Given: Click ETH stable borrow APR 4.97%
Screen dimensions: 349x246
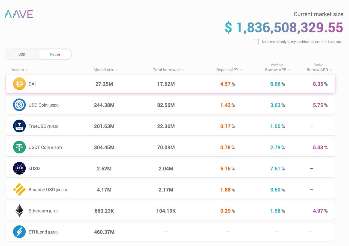Looking at the screenshot, I should tap(320, 211).
